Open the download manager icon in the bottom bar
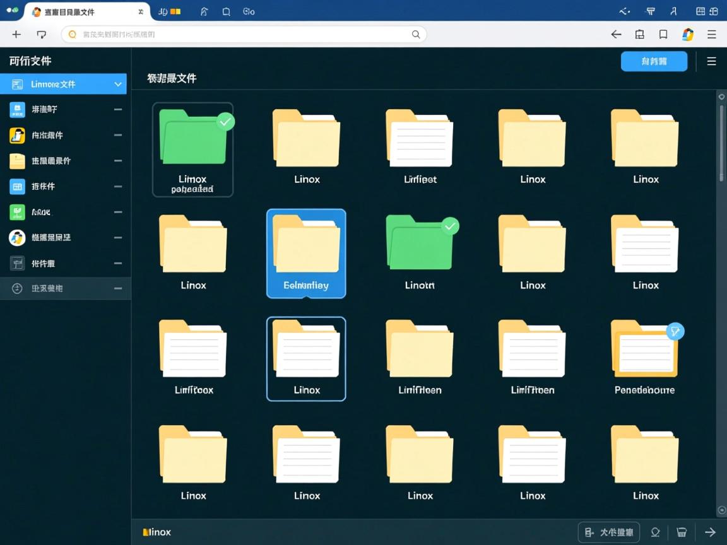727x545 pixels. 655,532
